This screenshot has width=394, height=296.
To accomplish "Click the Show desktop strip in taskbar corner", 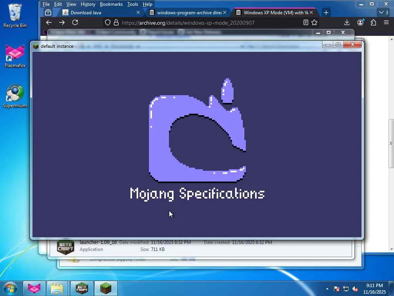I will 392,289.
